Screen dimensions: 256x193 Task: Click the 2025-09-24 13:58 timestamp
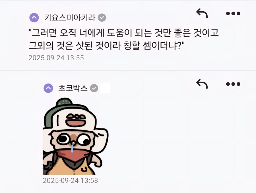point(70,180)
